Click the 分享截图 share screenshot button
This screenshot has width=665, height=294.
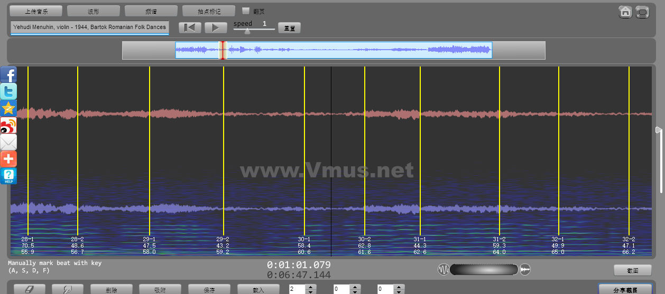click(x=625, y=289)
